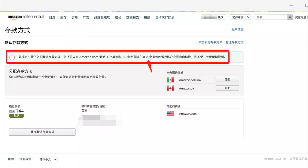
Task: Click 管理存款方法 link
Action: [234, 42]
